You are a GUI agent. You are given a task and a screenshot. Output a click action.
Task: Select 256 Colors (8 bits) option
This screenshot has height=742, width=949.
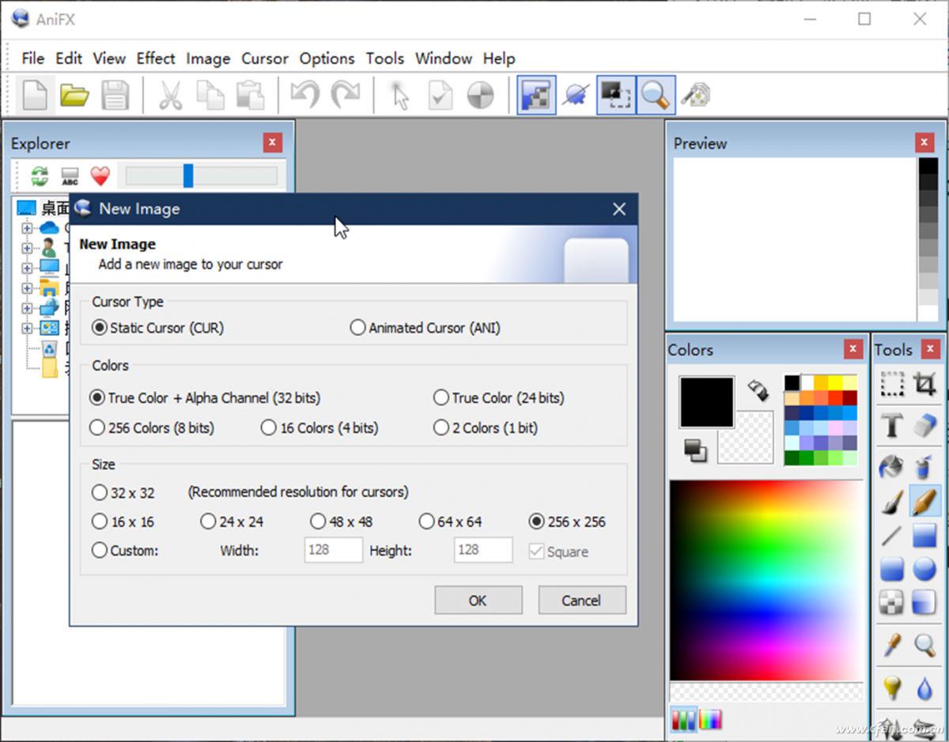tap(97, 428)
